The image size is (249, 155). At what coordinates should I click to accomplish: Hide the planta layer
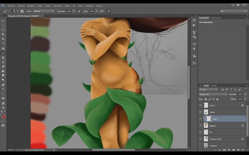[x=200, y=112]
